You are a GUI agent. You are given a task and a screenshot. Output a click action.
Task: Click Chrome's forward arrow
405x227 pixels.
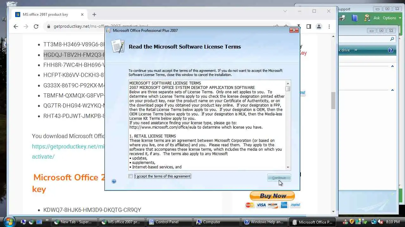point(26,26)
